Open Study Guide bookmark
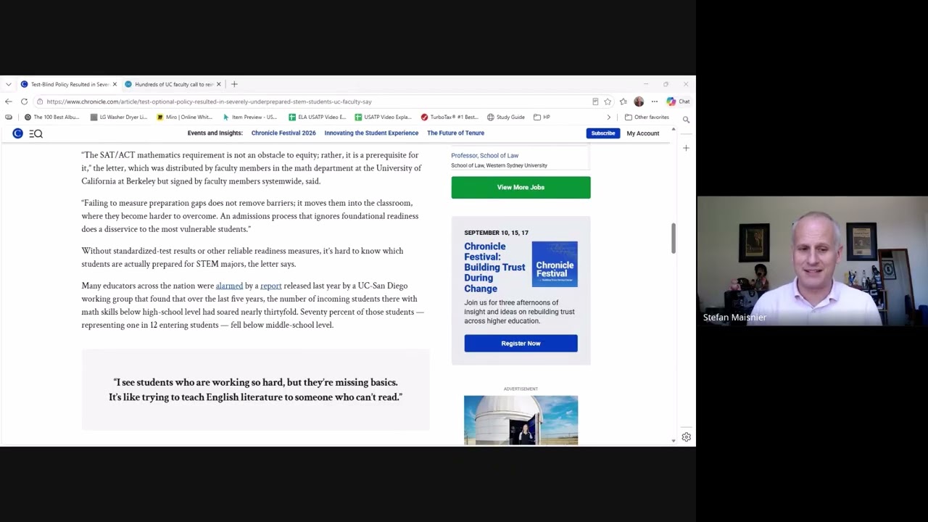 [x=506, y=117]
